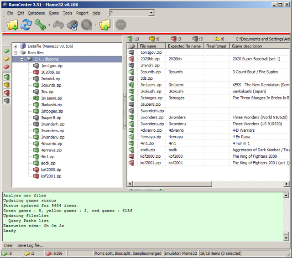Open the filter combo box arrow
Image resolution: width=292 pixels, height=258 pixels.
tap(151, 13)
